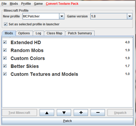View the Patch Summary tab
This screenshot has height=126, width=136.
pyautogui.click(x=80, y=33)
